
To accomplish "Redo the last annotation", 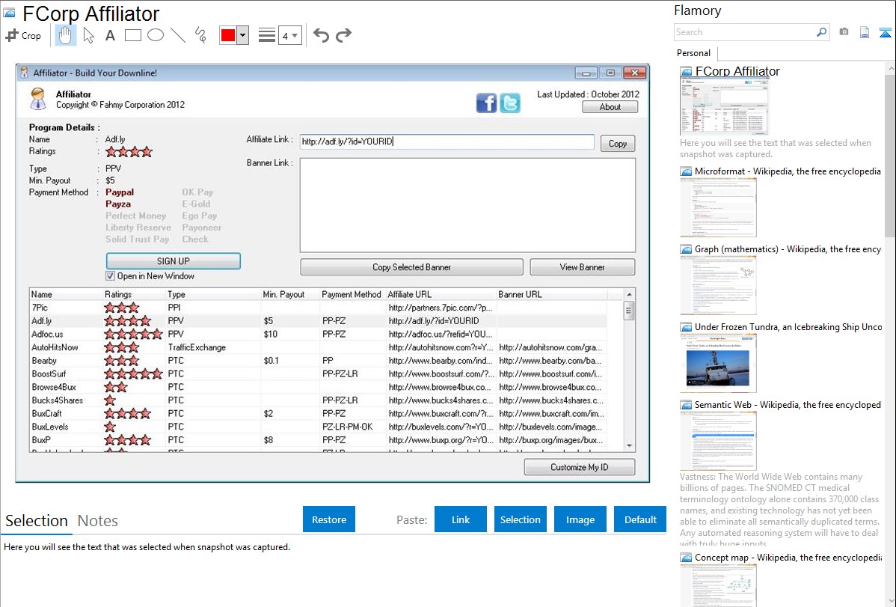I will coord(343,35).
